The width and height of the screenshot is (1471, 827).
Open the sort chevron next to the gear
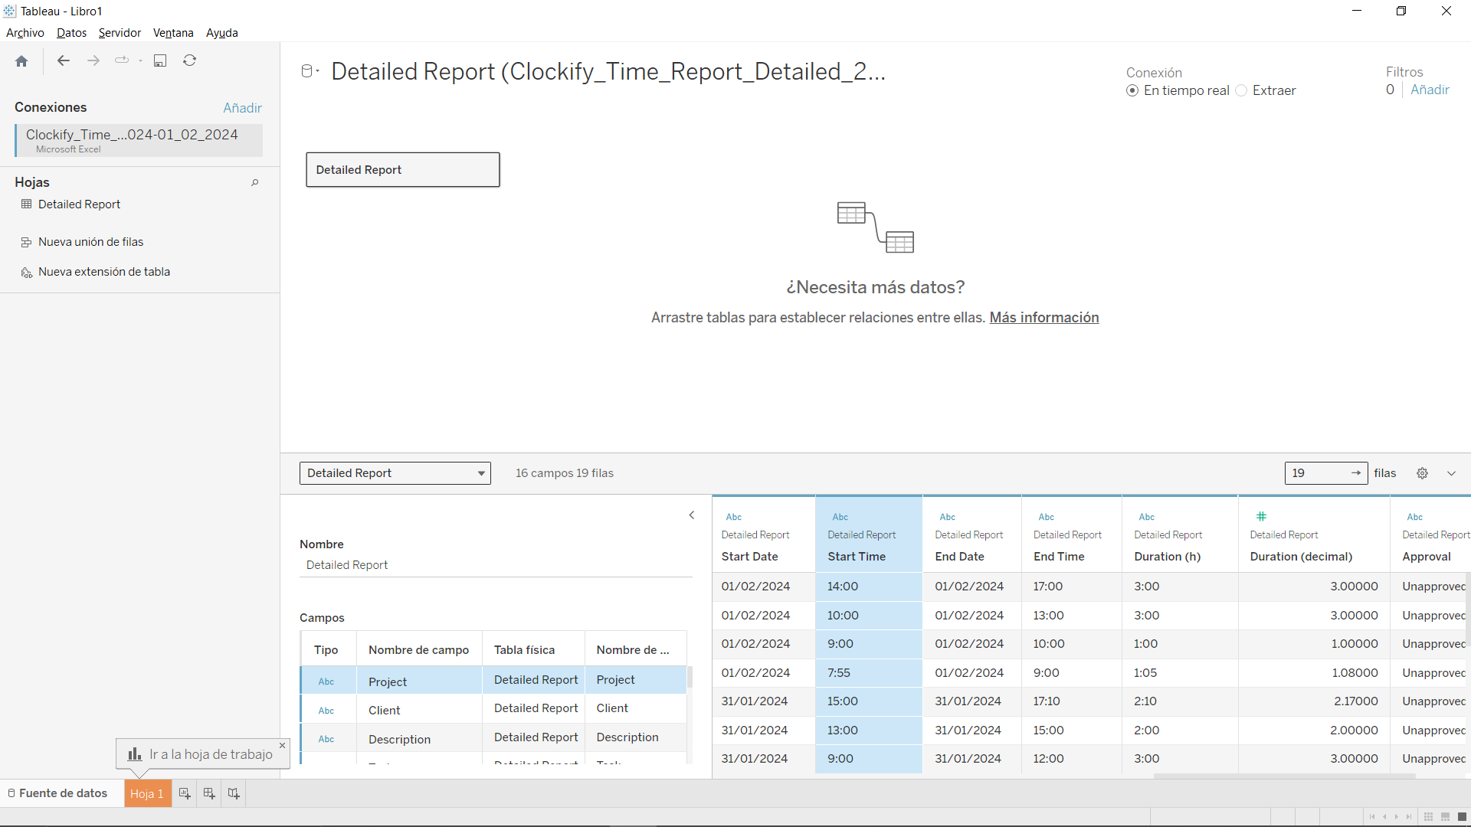click(1451, 473)
